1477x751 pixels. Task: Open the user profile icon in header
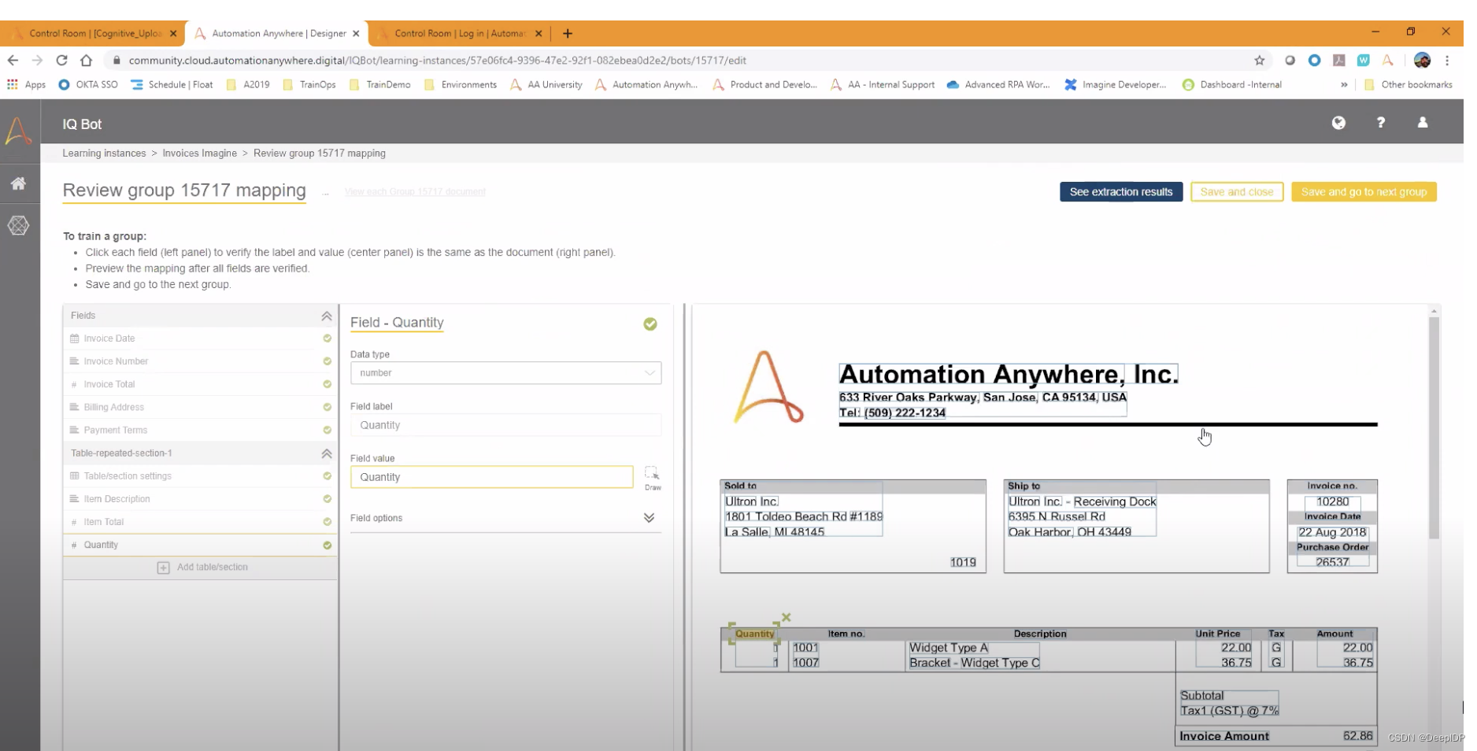[1423, 123]
